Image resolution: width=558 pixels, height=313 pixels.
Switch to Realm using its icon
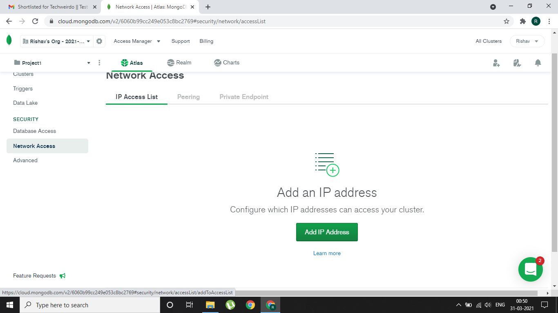(171, 62)
